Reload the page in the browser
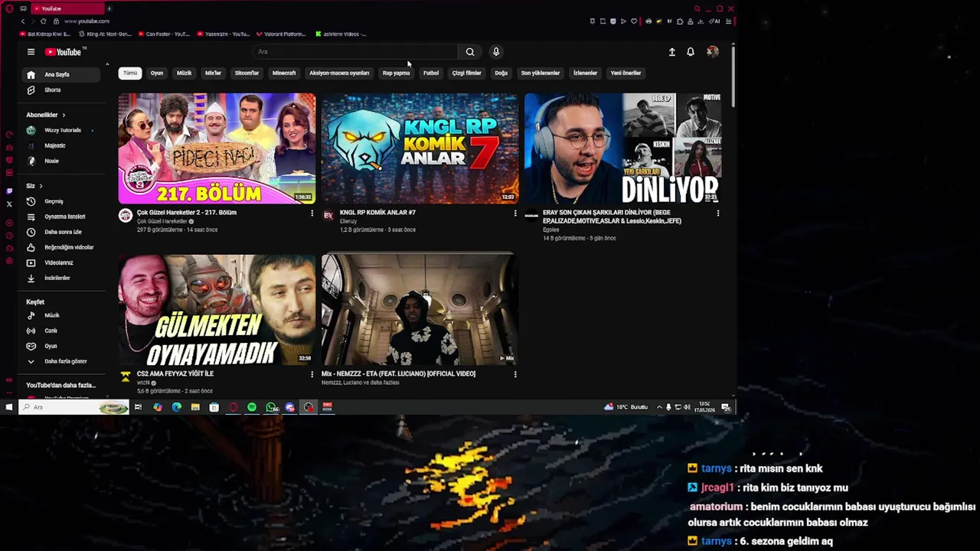Screen dimensions: 980x551 43,21
